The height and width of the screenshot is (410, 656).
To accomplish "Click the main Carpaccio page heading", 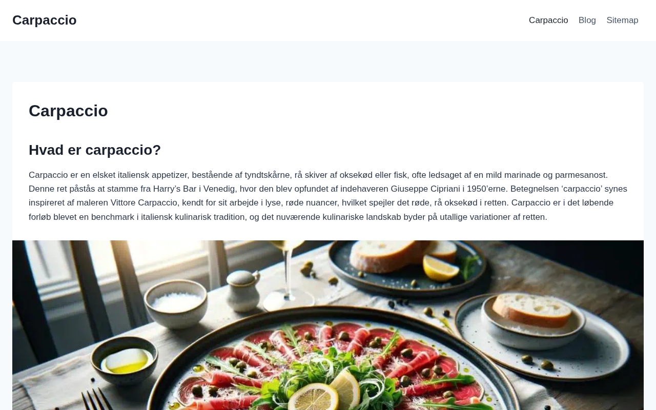I will [68, 111].
